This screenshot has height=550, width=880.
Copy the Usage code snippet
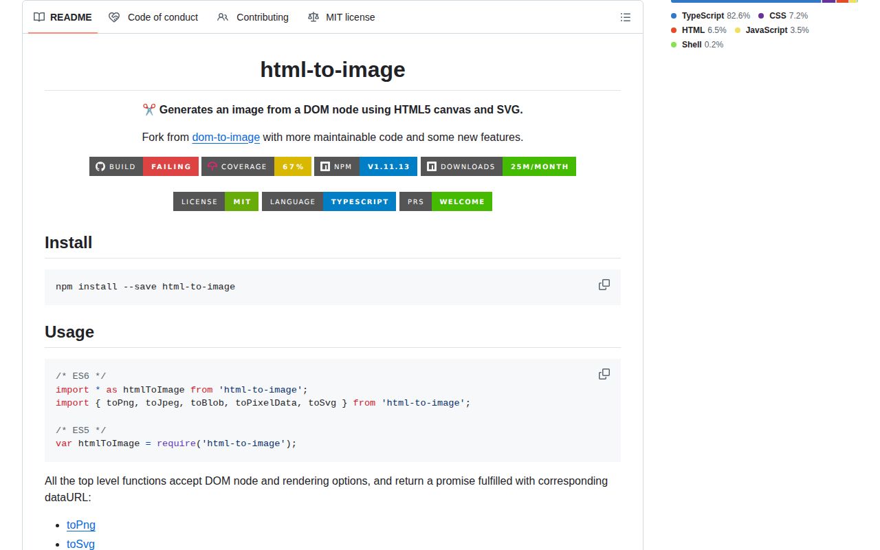[604, 374]
